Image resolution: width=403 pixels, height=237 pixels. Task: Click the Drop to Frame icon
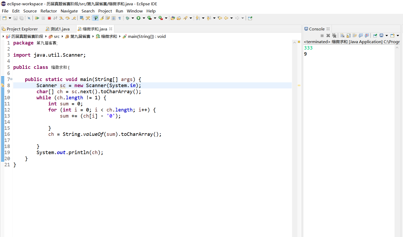coord(82,18)
